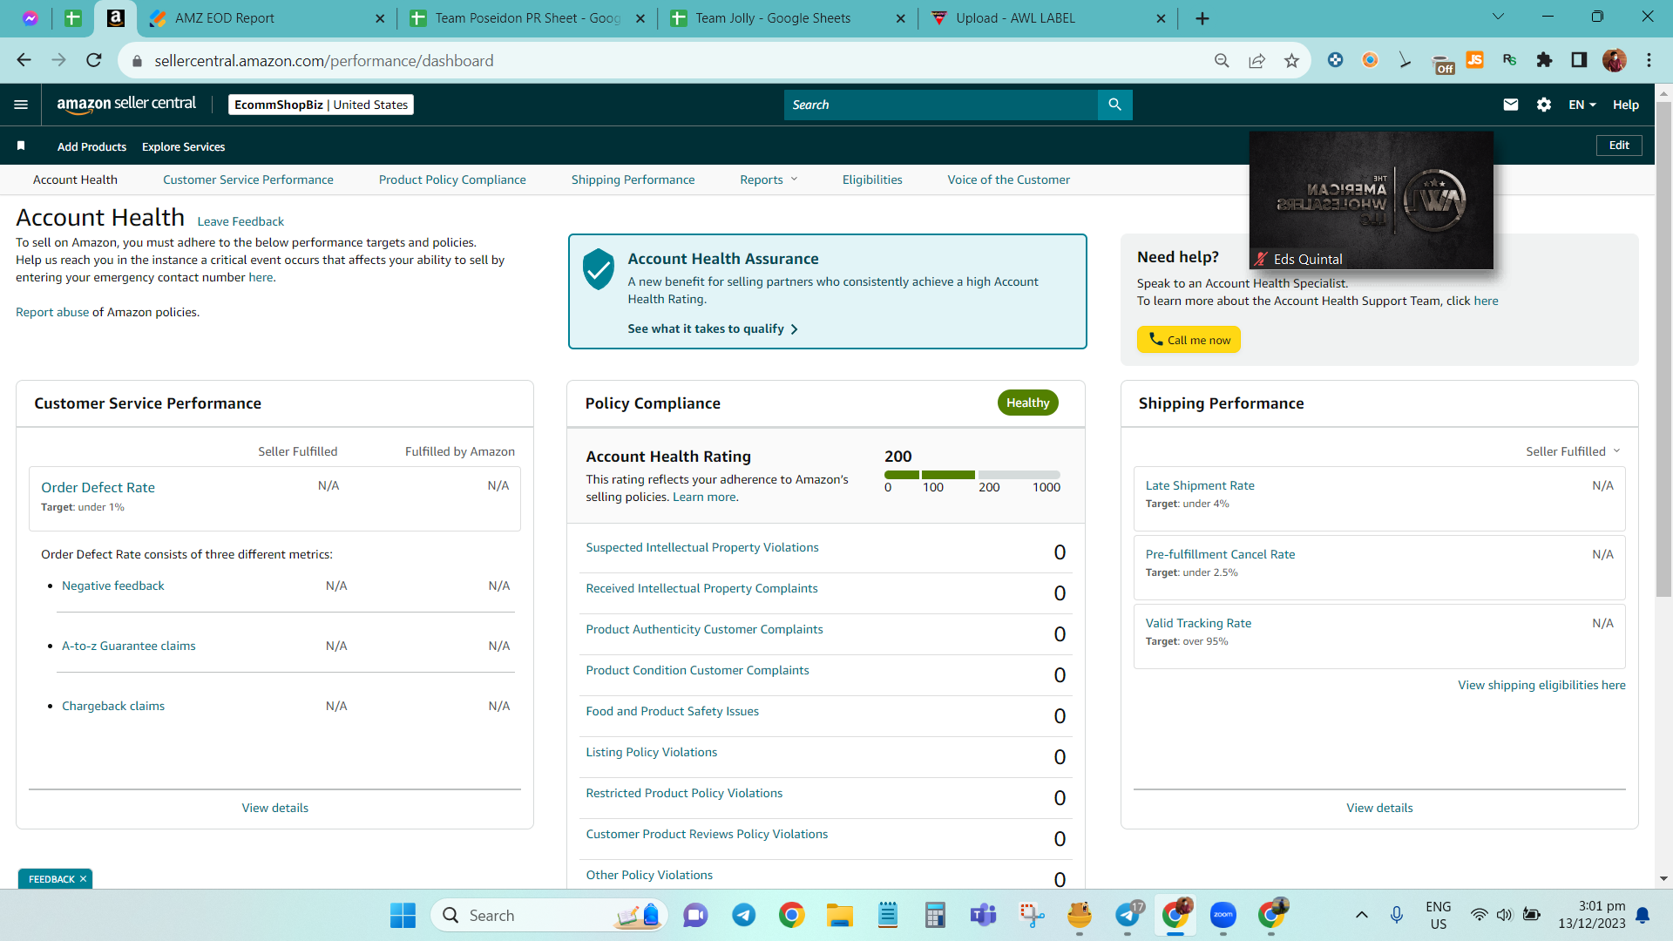The width and height of the screenshot is (1673, 941).
Task: Expand the EN language dropdown
Action: coord(1582,105)
